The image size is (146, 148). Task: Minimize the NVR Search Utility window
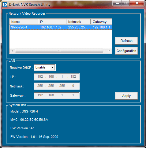tap(117, 3)
